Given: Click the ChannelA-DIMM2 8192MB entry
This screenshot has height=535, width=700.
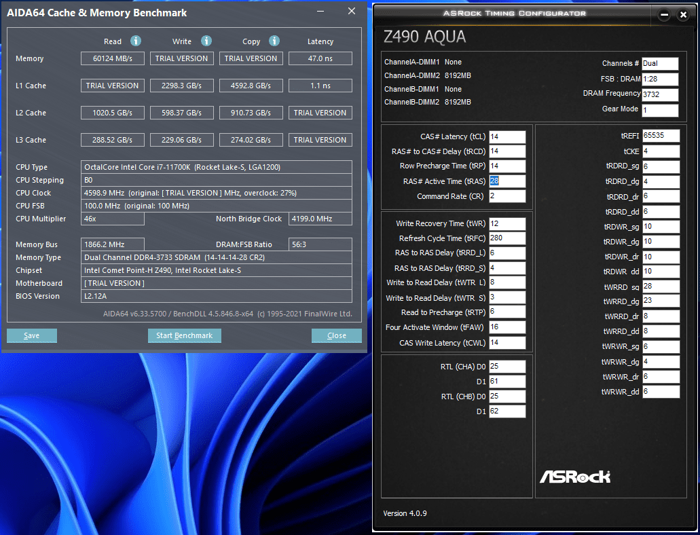Looking at the screenshot, I should pos(428,75).
